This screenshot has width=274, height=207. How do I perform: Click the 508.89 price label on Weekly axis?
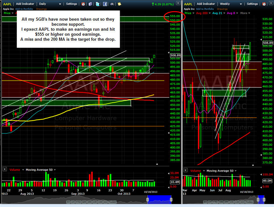tap(268, 43)
